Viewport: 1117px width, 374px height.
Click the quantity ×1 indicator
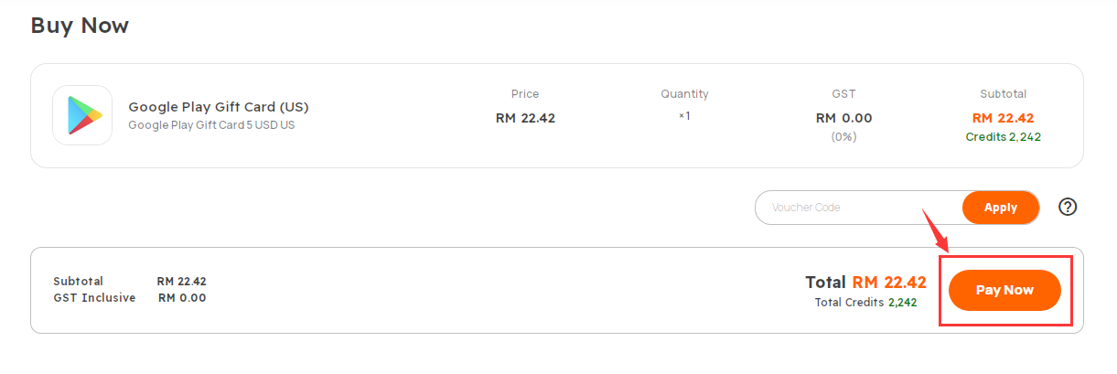point(684,116)
